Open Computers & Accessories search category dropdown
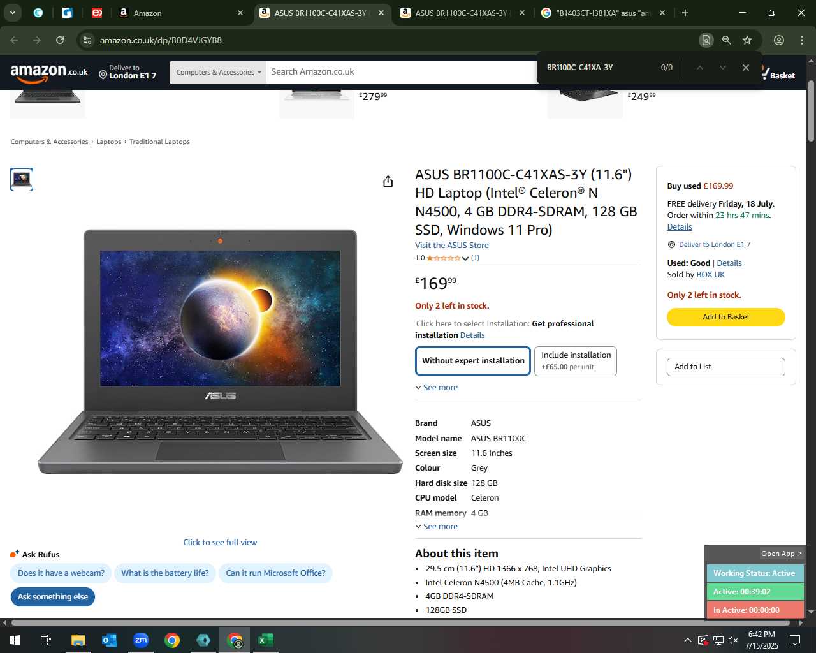The width and height of the screenshot is (816, 653). point(218,72)
